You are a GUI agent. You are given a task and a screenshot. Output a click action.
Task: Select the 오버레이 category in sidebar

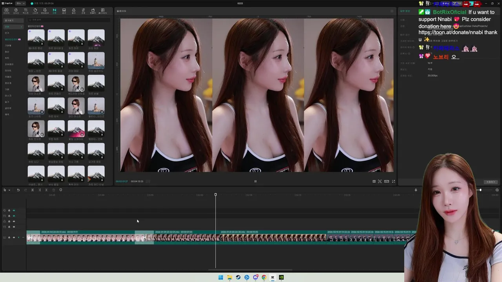pos(9,64)
